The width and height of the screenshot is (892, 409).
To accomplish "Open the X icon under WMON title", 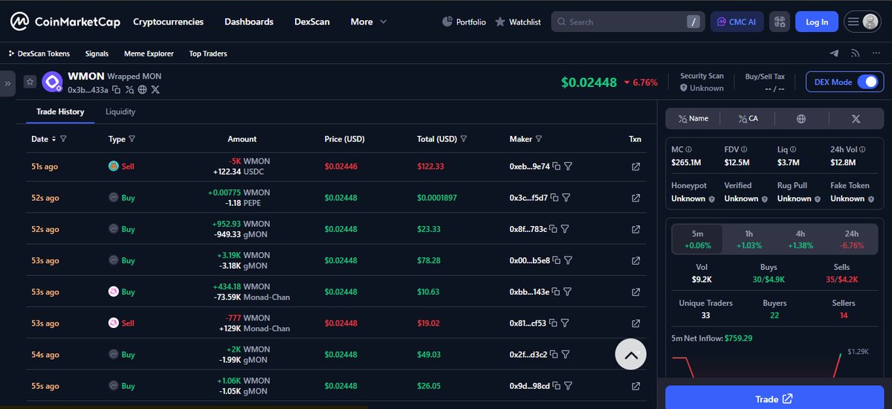I will [x=155, y=89].
